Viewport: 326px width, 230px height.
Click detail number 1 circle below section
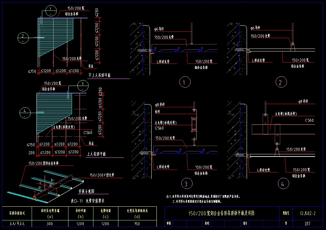[x=184, y=82]
